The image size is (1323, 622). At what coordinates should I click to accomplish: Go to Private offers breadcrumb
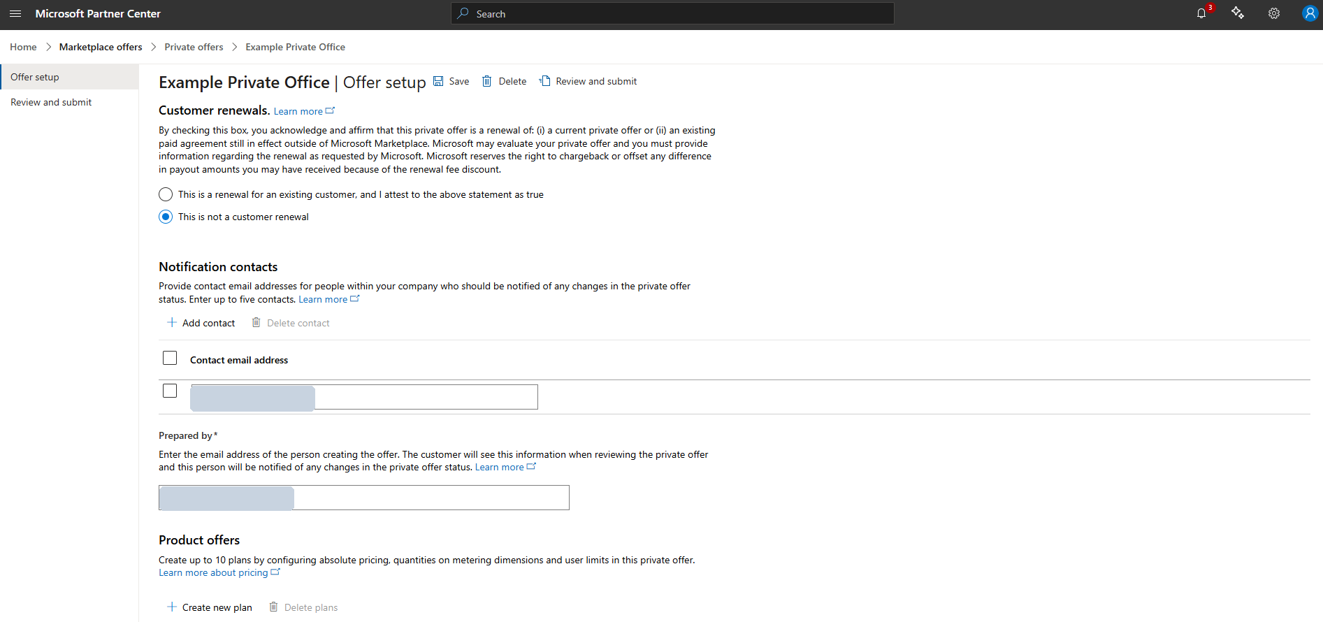(x=194, y=47)
